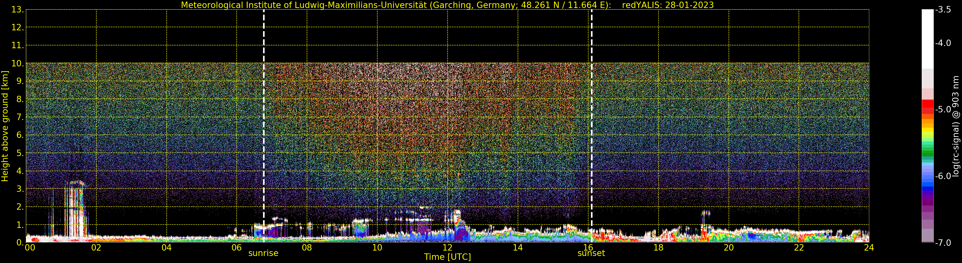This screenshot has width=962, height=263.
Task: Click the 16 time tick label
Action: 588,248
